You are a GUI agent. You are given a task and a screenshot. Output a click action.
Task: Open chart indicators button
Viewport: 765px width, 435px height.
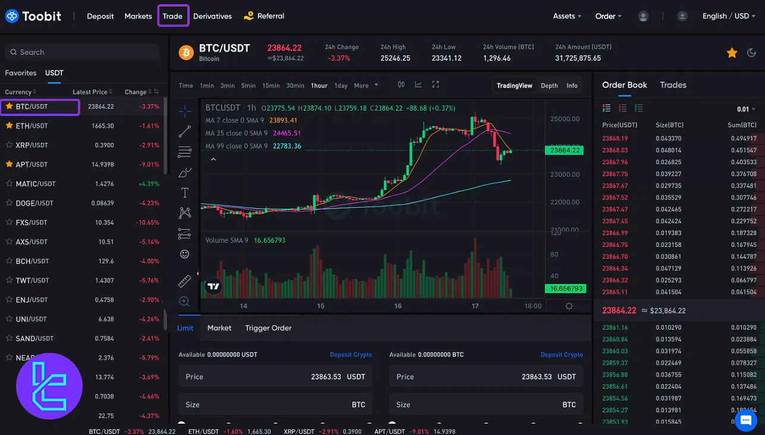click(418, 85)
